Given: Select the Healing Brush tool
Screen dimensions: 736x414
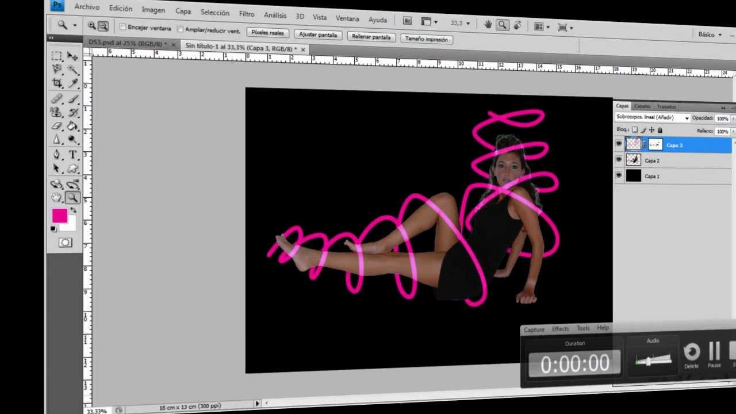Looking at the screenshot, I should pyautogui.click(x=56, y=98).
